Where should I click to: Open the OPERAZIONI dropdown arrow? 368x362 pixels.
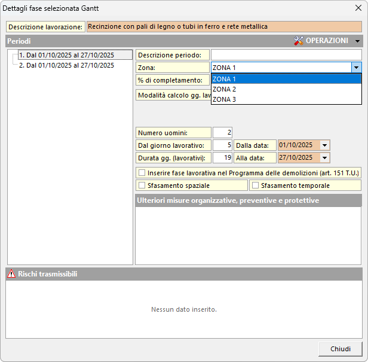click(357, 41)
